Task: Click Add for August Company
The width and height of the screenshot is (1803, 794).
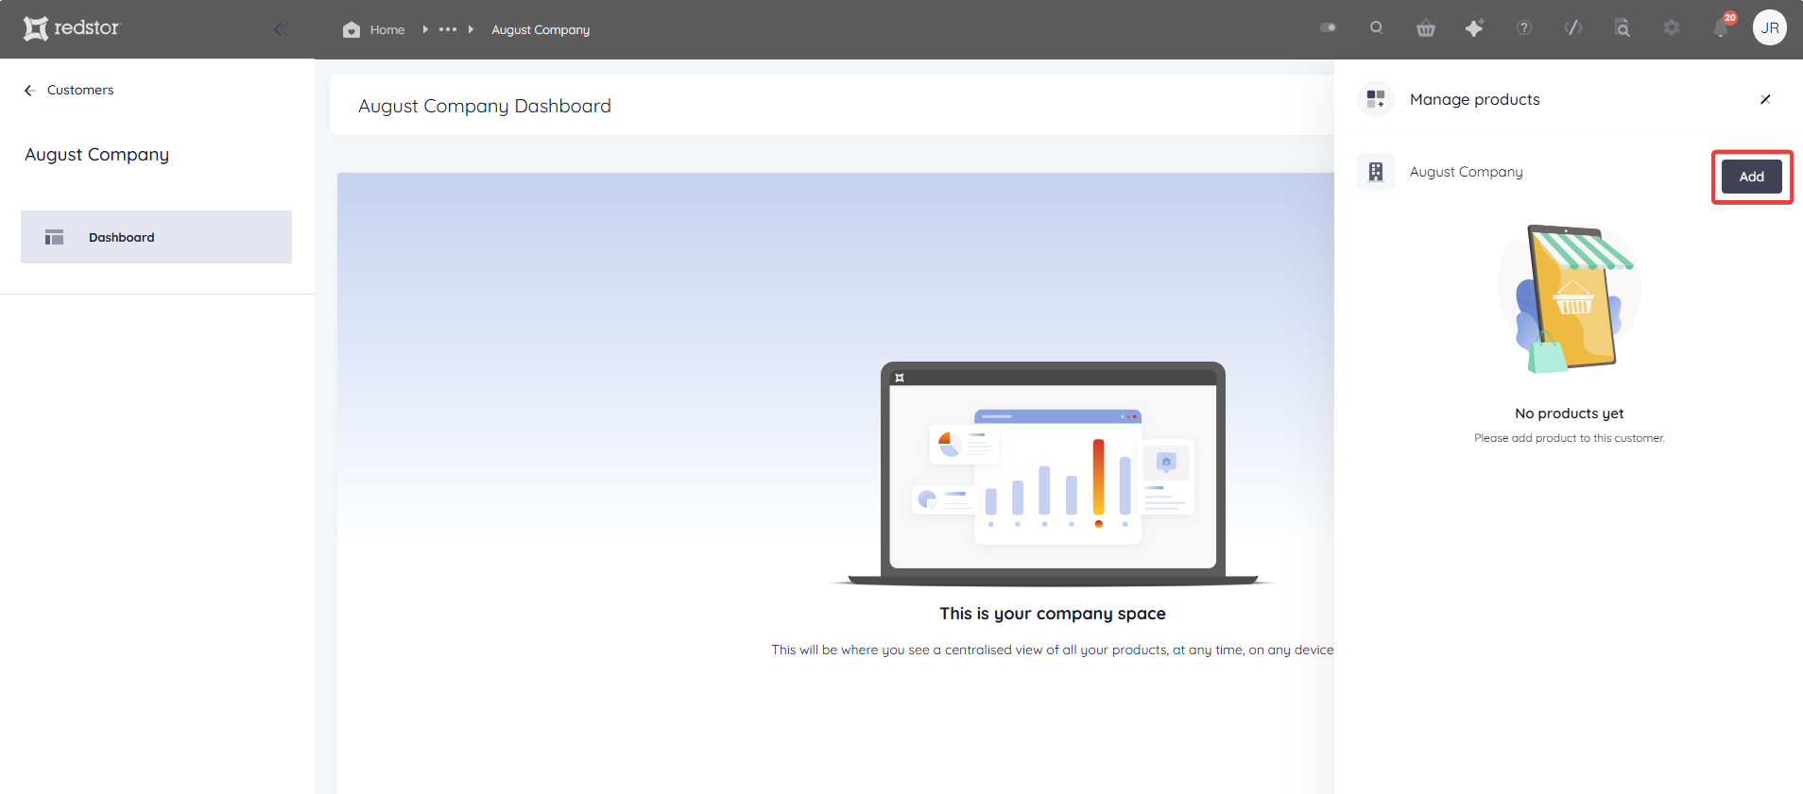Action: point(1752,177)
